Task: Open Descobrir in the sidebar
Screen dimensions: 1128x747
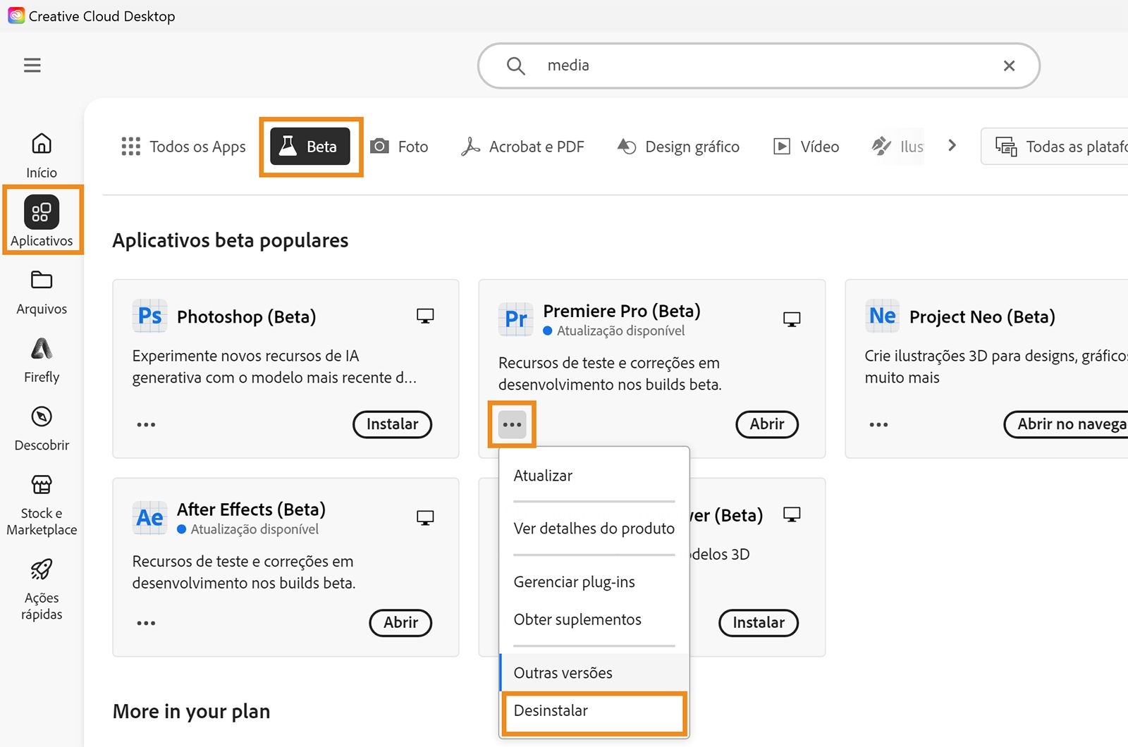Action: pos(42,428)
